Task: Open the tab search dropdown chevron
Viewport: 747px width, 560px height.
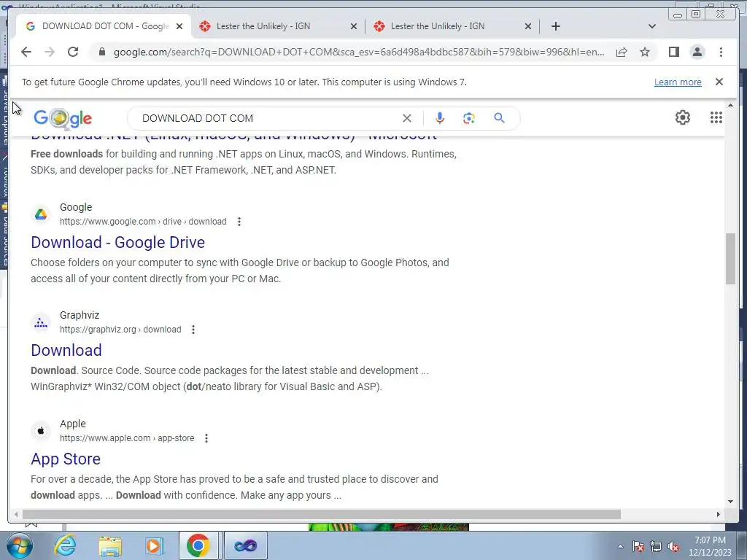Action: [x=652, y=26]
